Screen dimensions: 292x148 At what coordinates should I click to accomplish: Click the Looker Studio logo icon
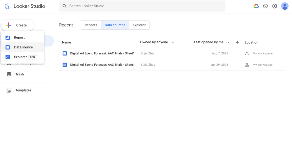7,6
